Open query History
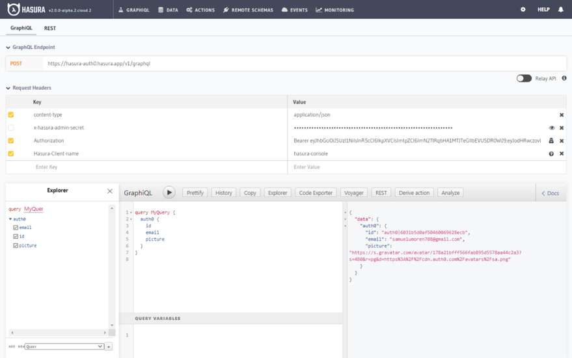Image resolution: width=572 pixels, height=358 pixels. point(224,193)
